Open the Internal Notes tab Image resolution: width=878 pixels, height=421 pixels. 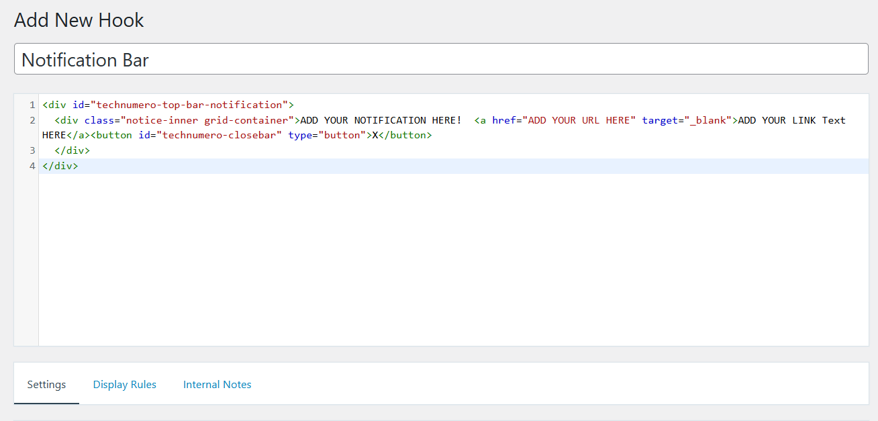point(217,385)
